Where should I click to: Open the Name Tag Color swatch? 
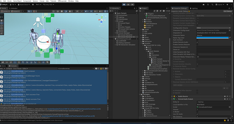coord(213,38)
